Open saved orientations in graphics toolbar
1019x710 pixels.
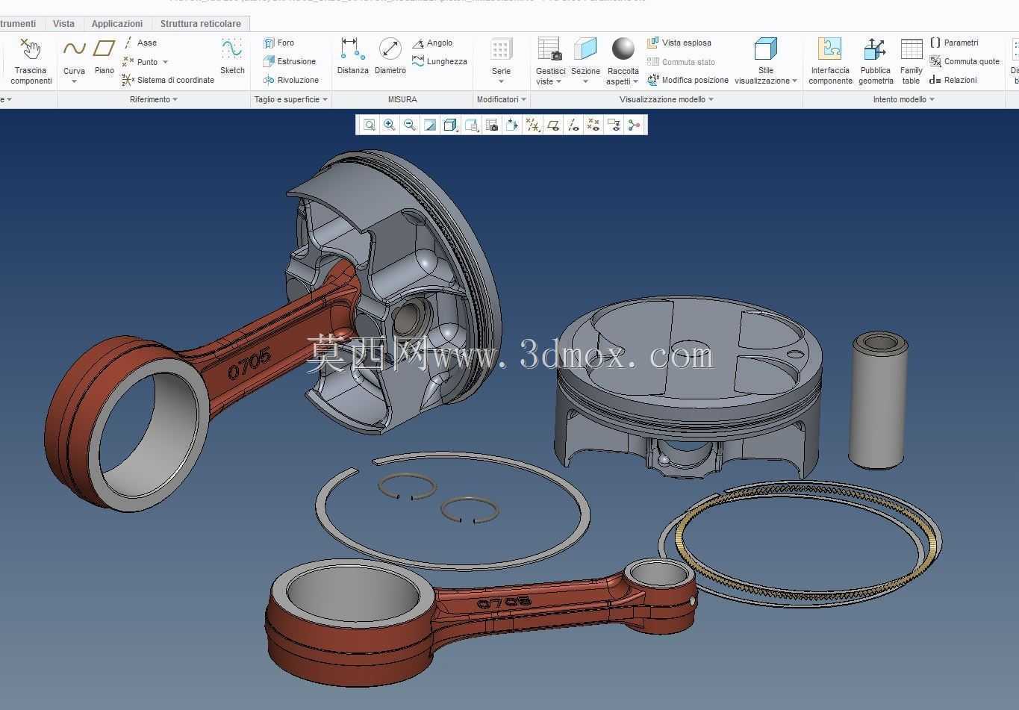471,125
